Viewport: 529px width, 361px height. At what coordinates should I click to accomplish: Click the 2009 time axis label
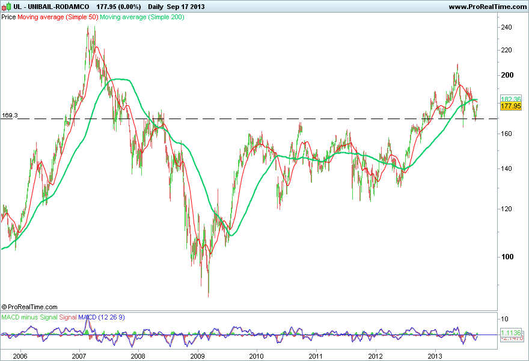point(197,356)
